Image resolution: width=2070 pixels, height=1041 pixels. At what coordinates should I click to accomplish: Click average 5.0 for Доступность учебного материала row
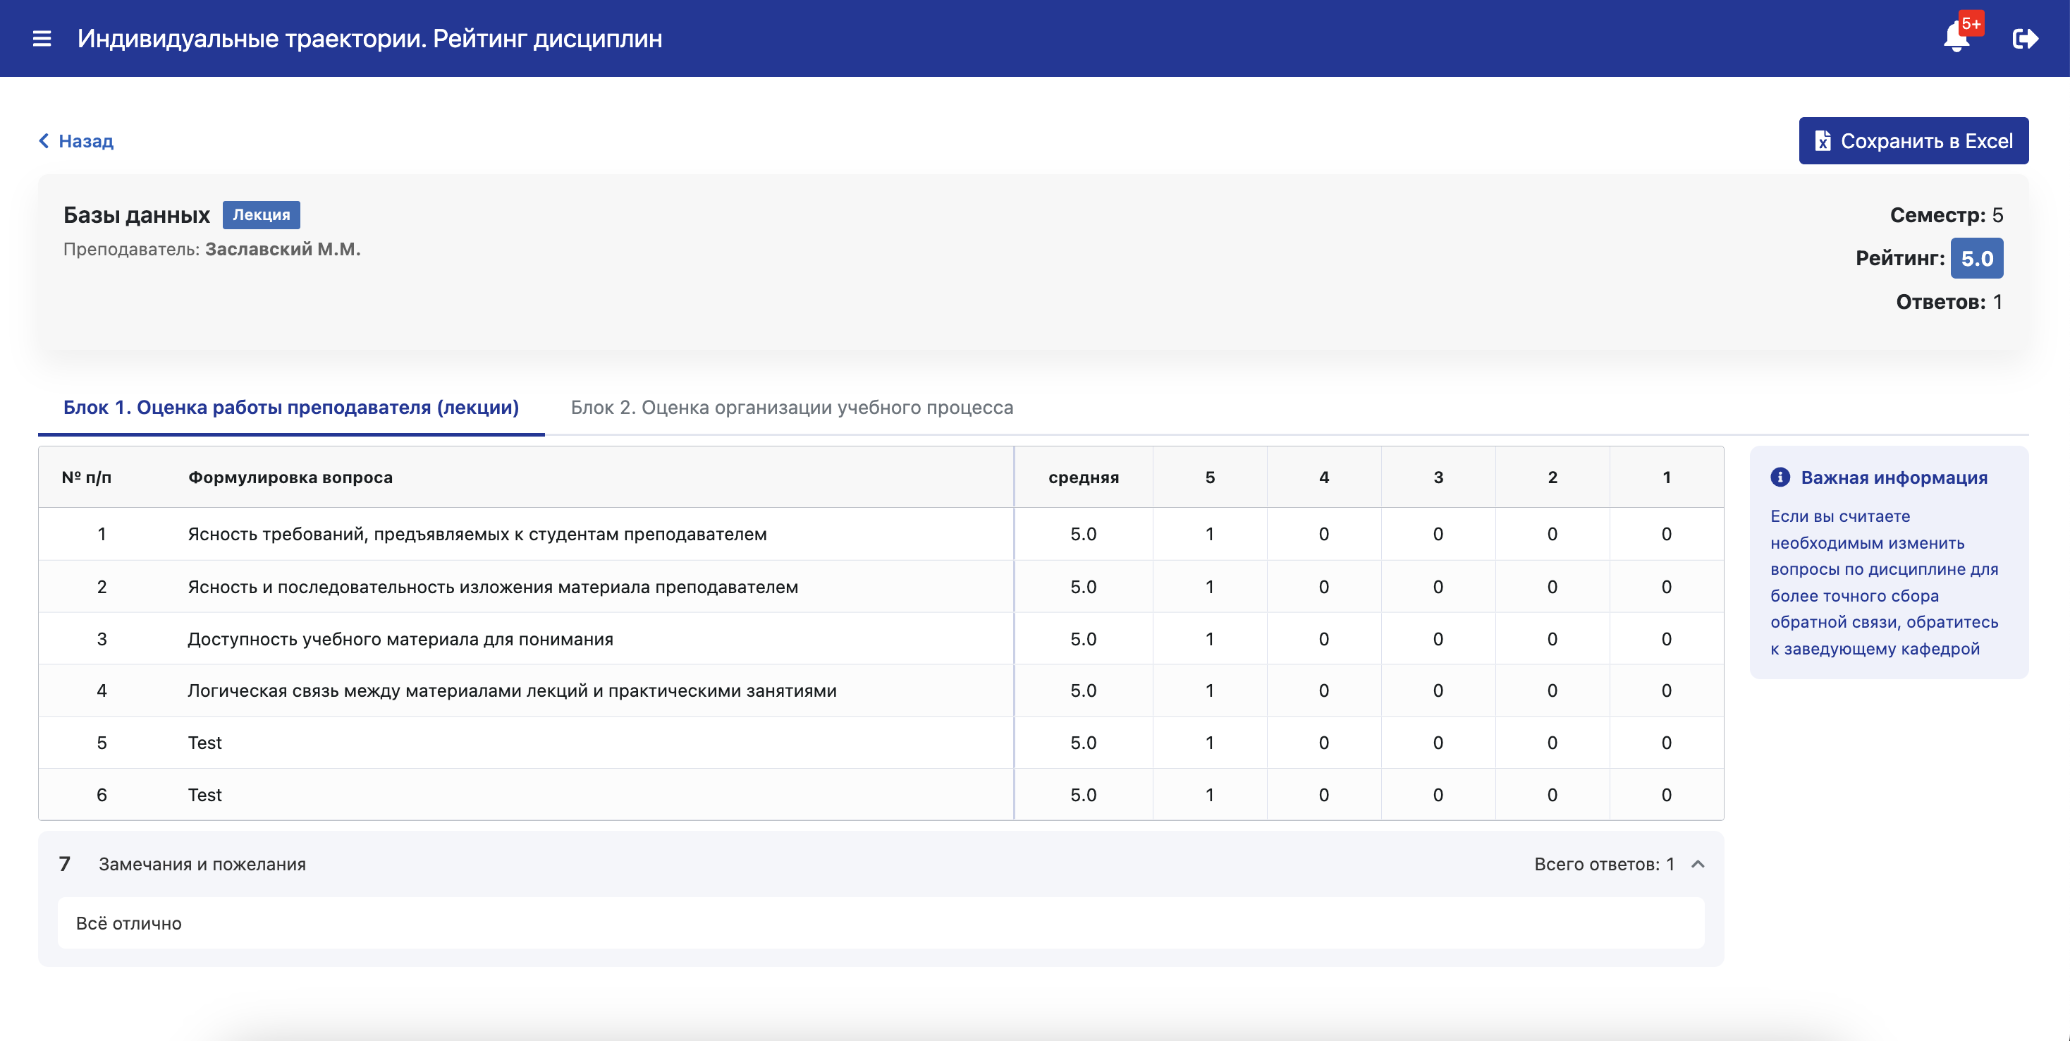click(1083, 639)
